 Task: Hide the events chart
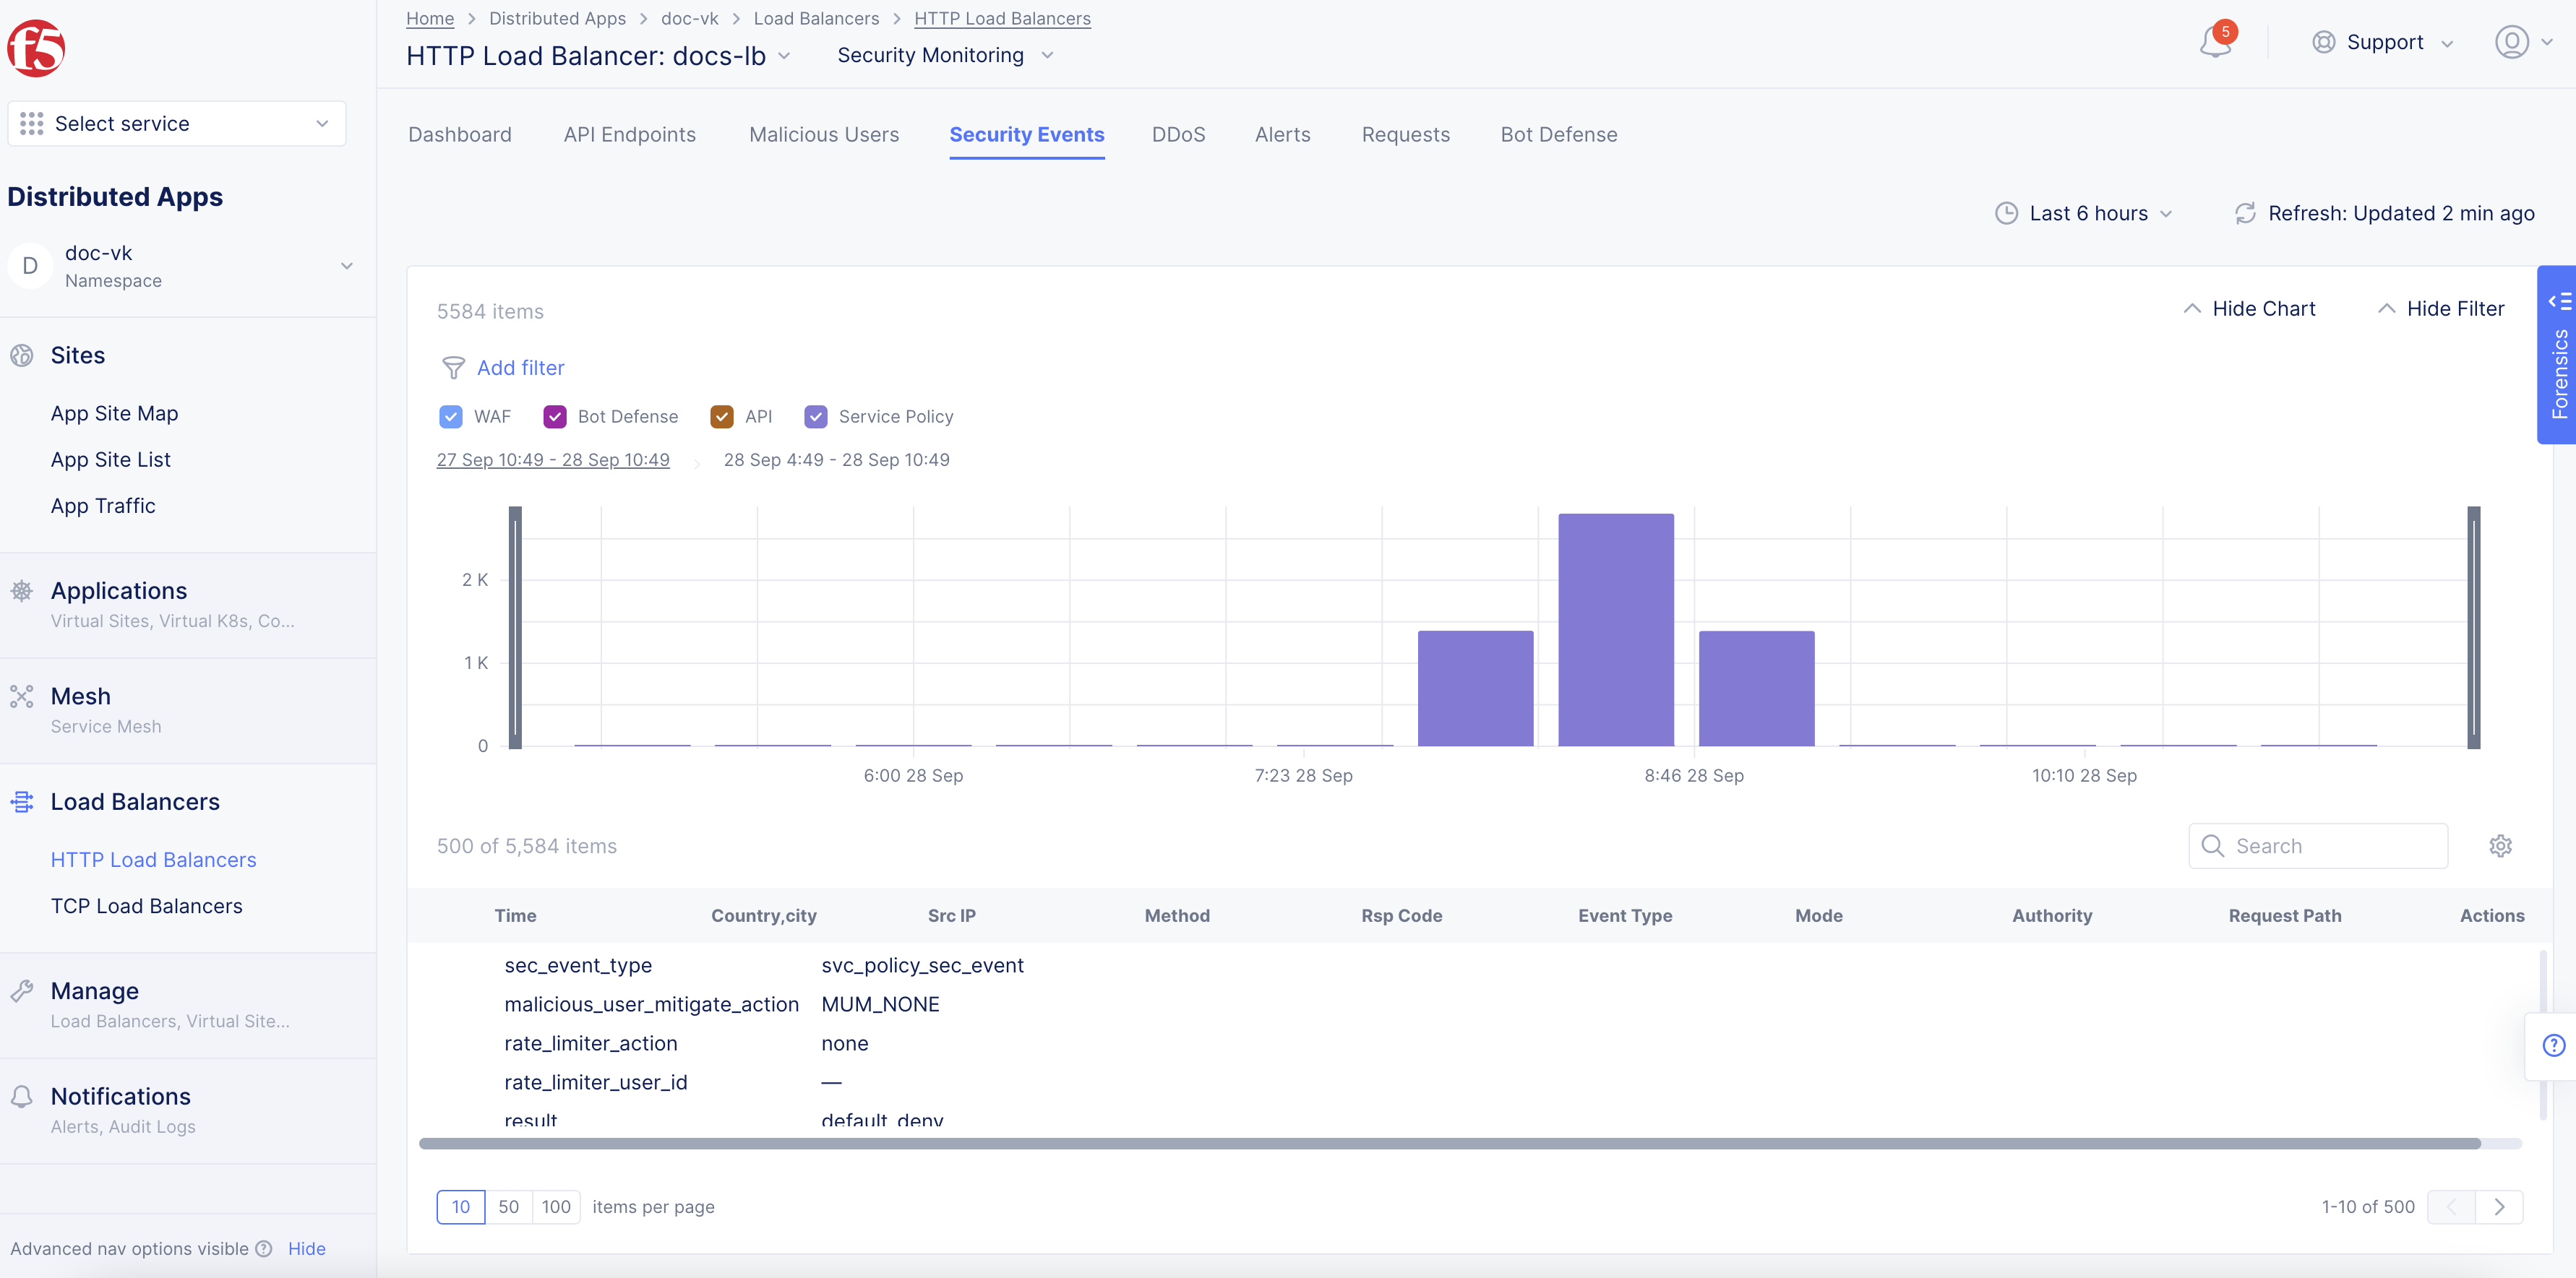tap(2249, 308)
